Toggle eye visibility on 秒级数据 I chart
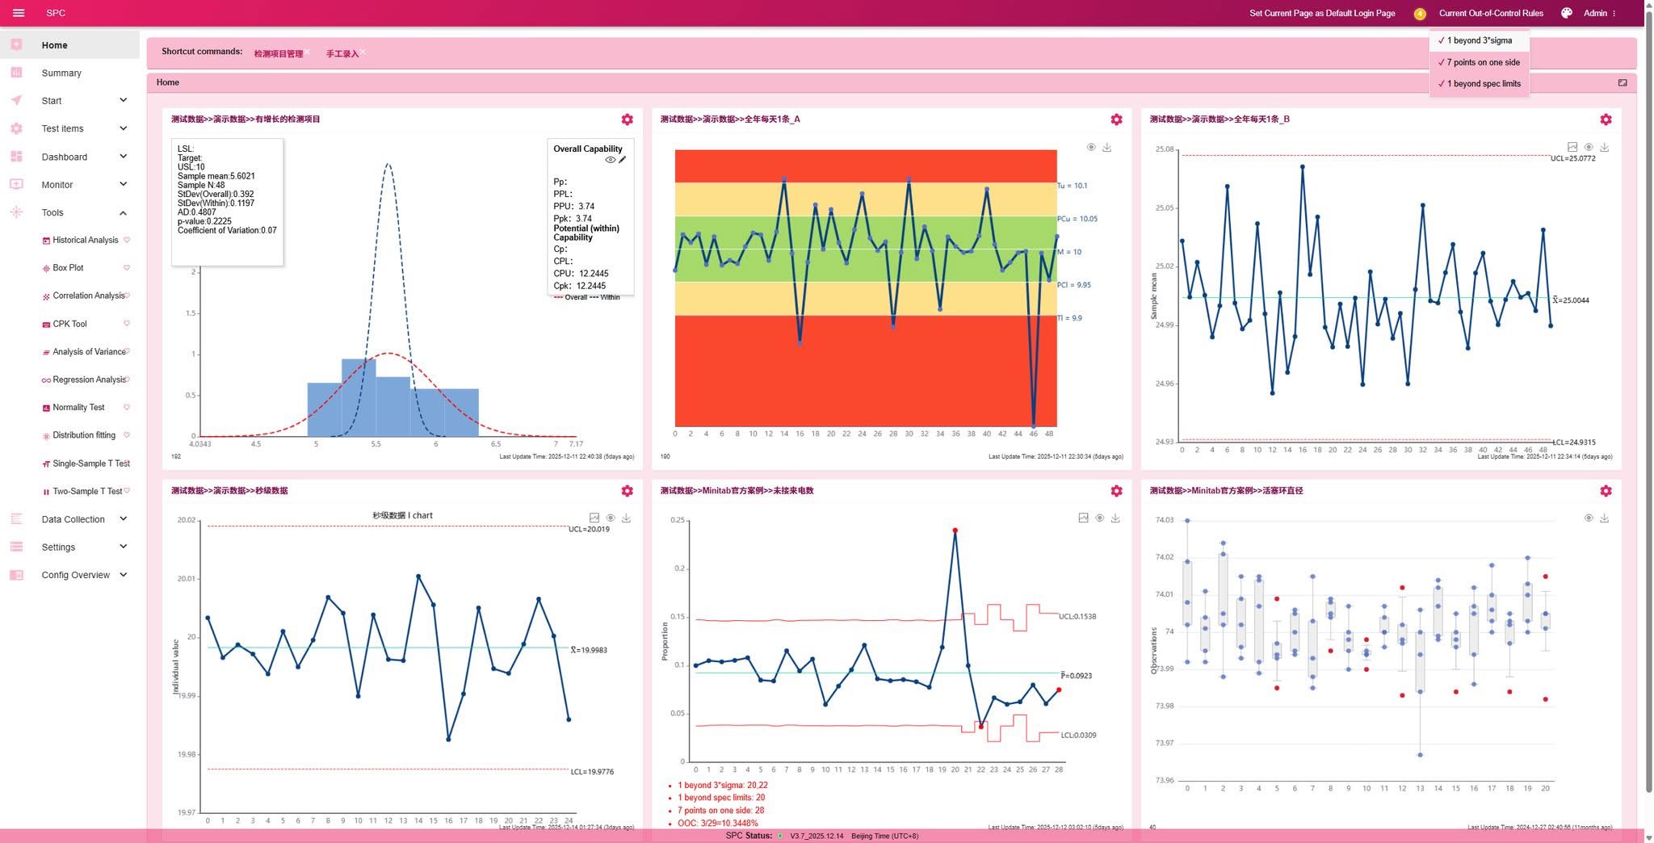The image size is (1654, 843). [x=611, y=518]
